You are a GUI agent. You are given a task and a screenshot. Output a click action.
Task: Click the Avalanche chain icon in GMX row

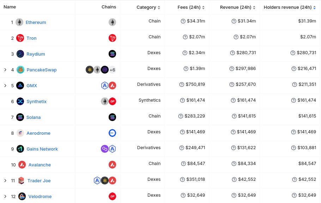(x=112, y=85)
